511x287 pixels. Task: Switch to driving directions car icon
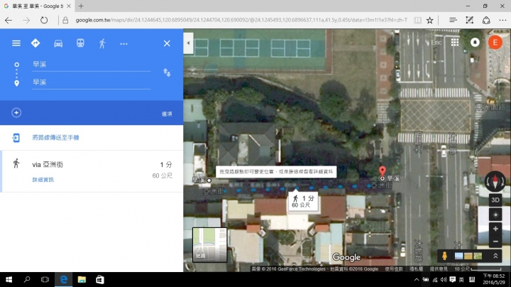coord(58,43)
